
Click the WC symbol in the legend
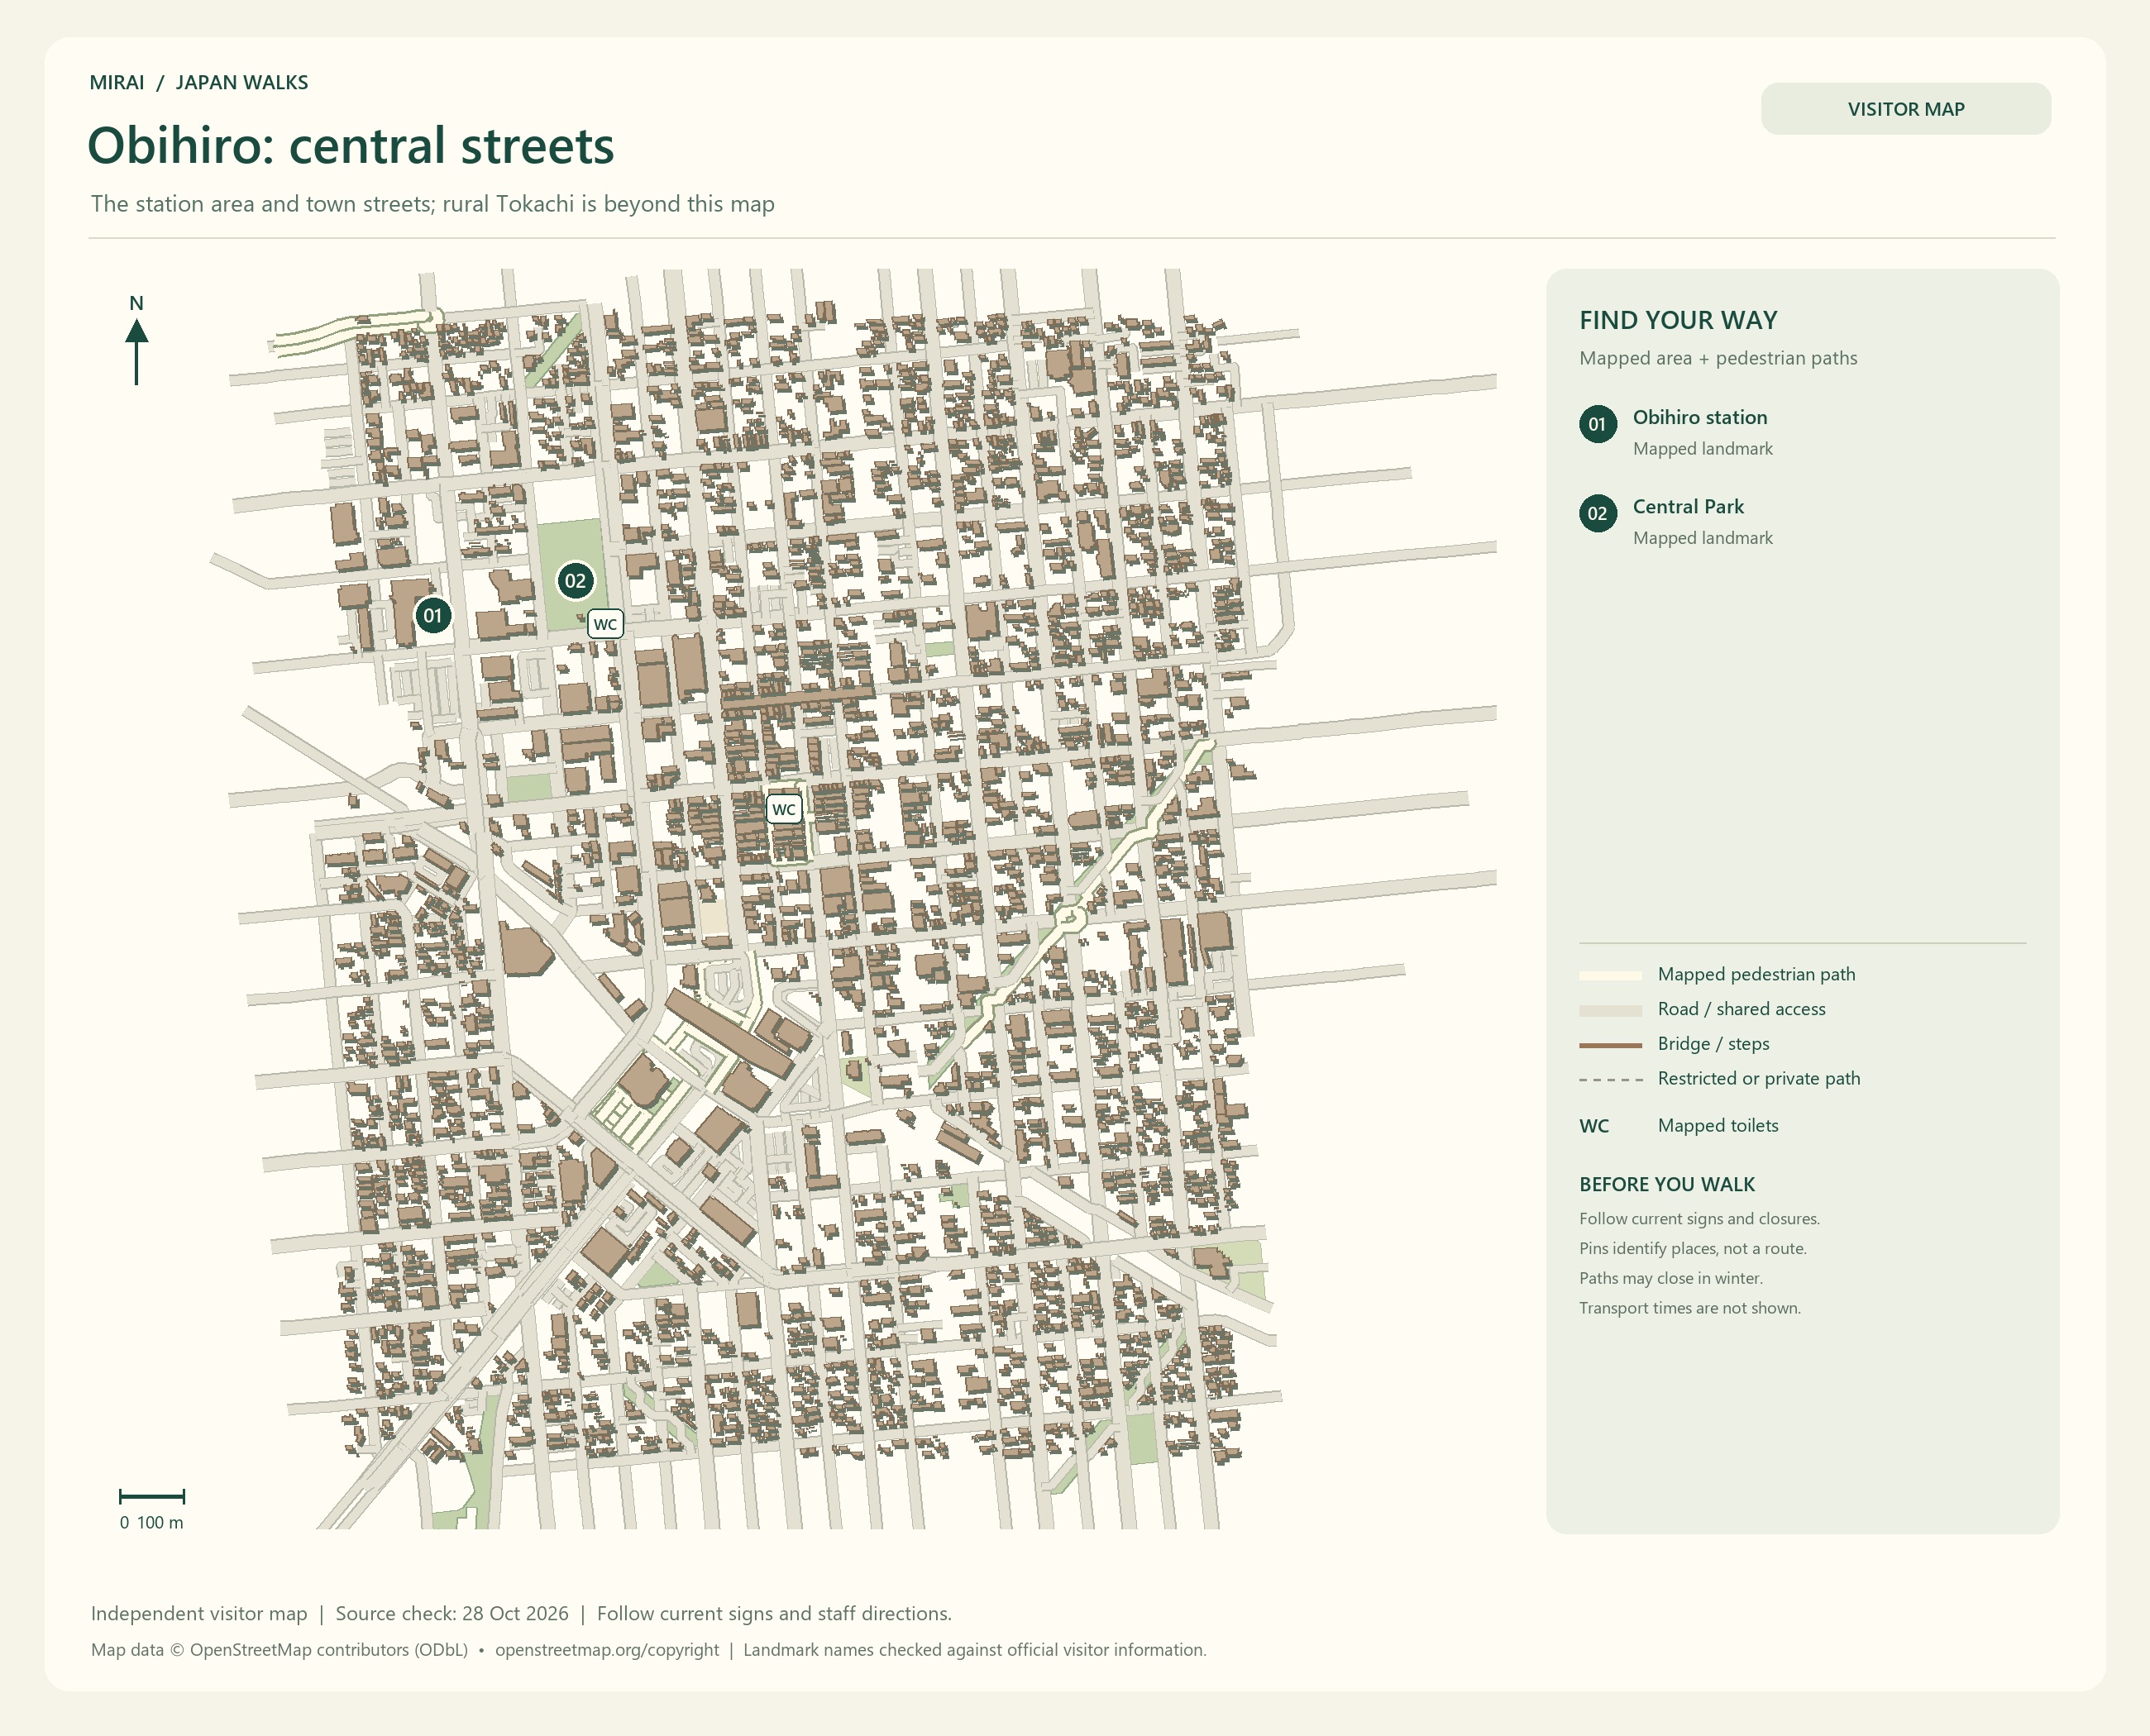pos(1595,1126)
